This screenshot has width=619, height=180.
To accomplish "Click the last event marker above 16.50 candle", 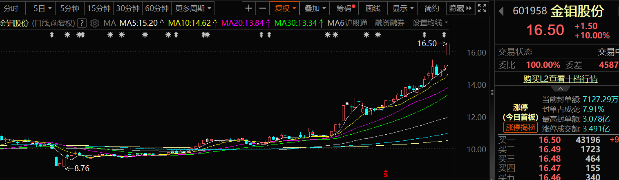I will pyautogui.click(x=444, y=35).
